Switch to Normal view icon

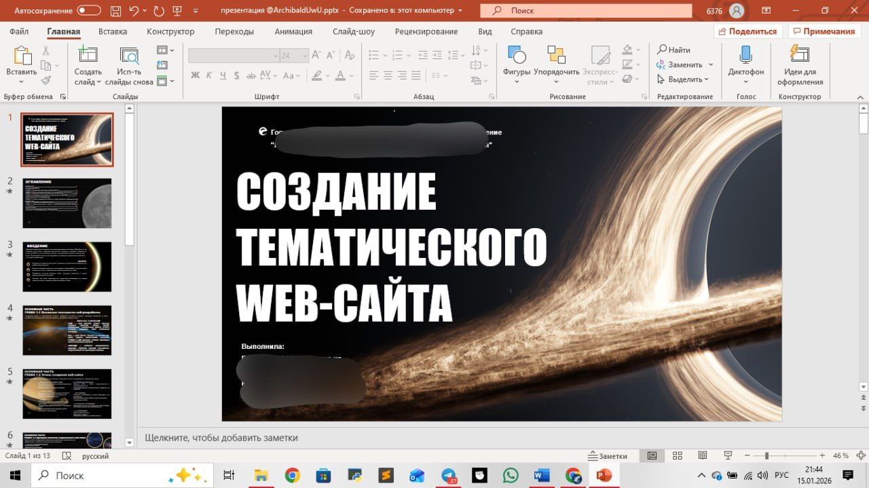[x=652, y=455]
